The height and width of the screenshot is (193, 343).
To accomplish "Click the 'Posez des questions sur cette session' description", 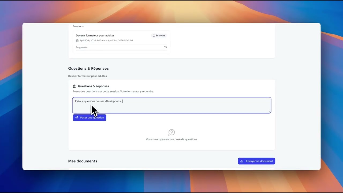I will pos(113,91).
